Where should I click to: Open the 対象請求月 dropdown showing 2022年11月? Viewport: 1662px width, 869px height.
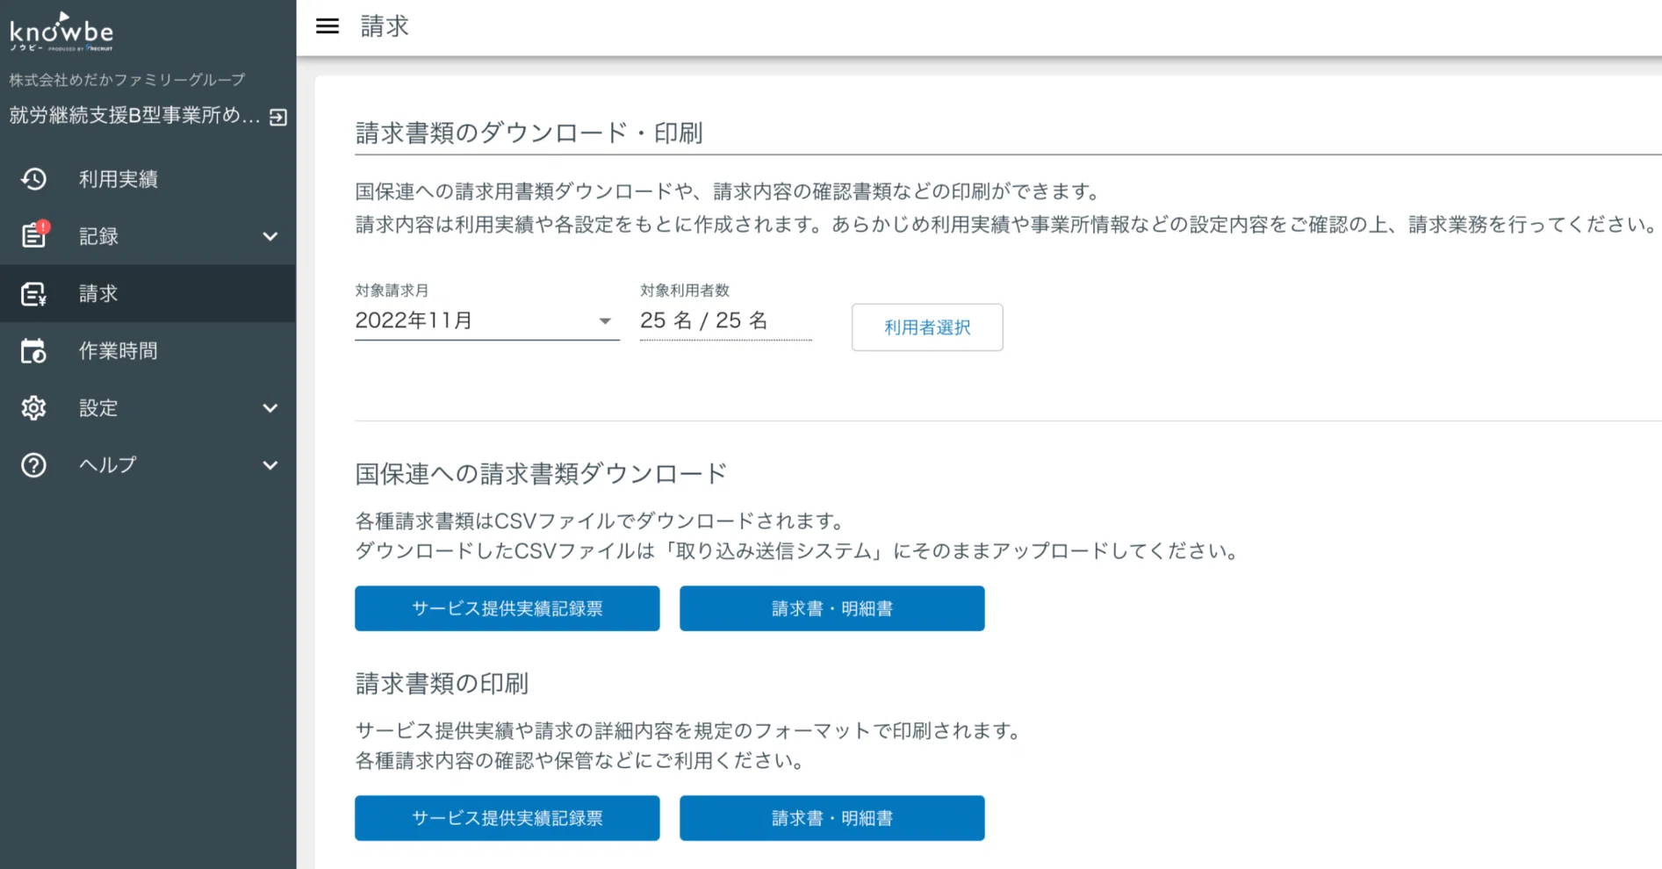[x=487, y=321]
